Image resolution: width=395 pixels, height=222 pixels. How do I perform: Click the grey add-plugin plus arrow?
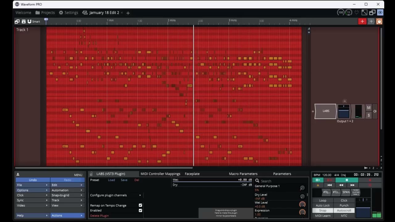371,21
